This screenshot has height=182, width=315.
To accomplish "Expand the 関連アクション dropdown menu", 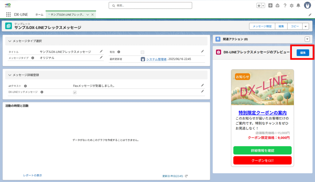I will point(307,39).
